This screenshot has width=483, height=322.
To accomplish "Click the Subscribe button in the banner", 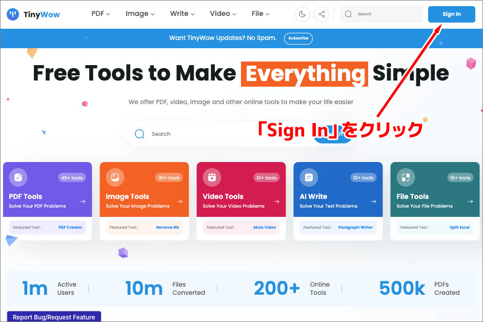I will 298,38.
